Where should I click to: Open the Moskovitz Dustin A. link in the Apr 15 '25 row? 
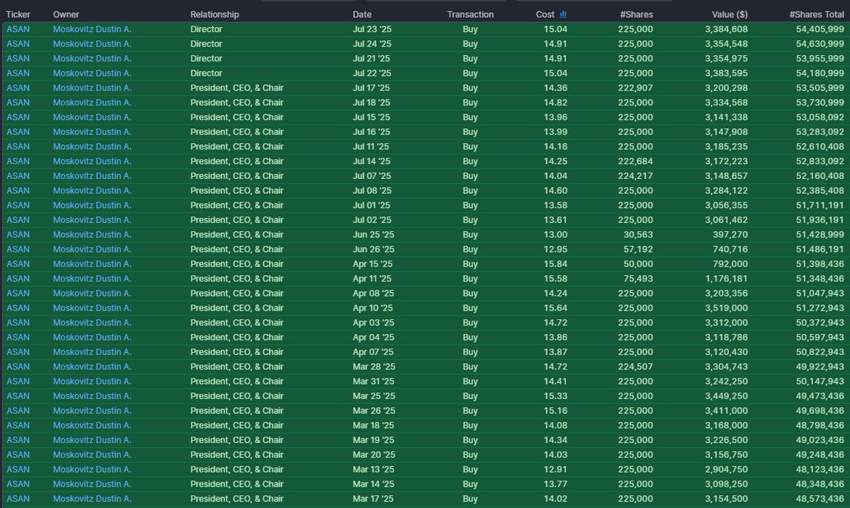92,264
